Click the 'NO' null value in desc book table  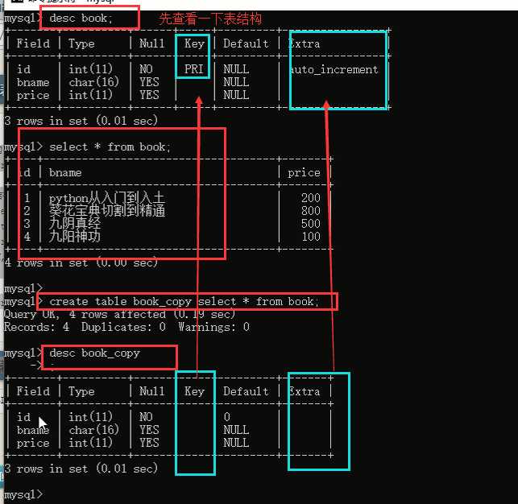(x=146, y=69)
